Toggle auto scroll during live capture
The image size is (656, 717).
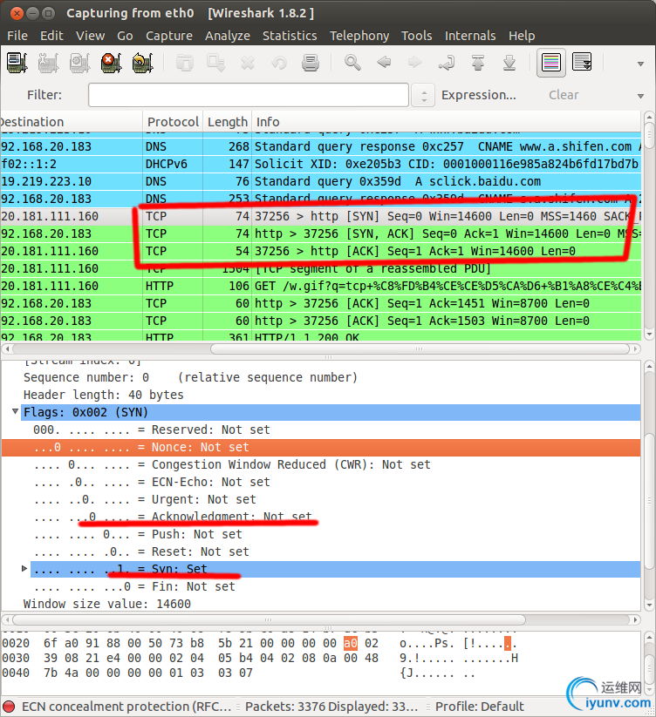click(x=583, y=63)
